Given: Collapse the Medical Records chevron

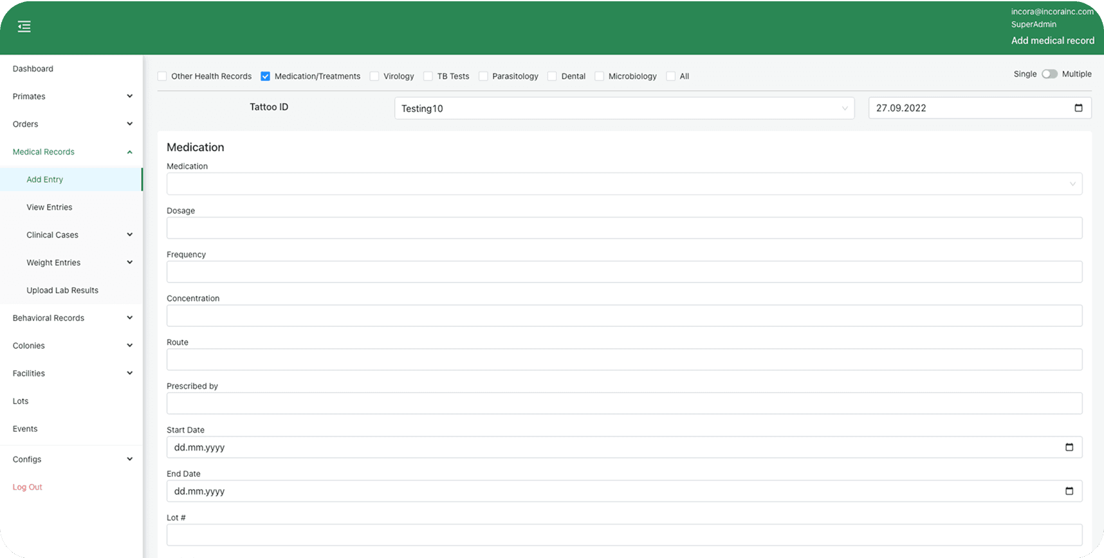Looking at the screenshot, I should tap(129, 152).
